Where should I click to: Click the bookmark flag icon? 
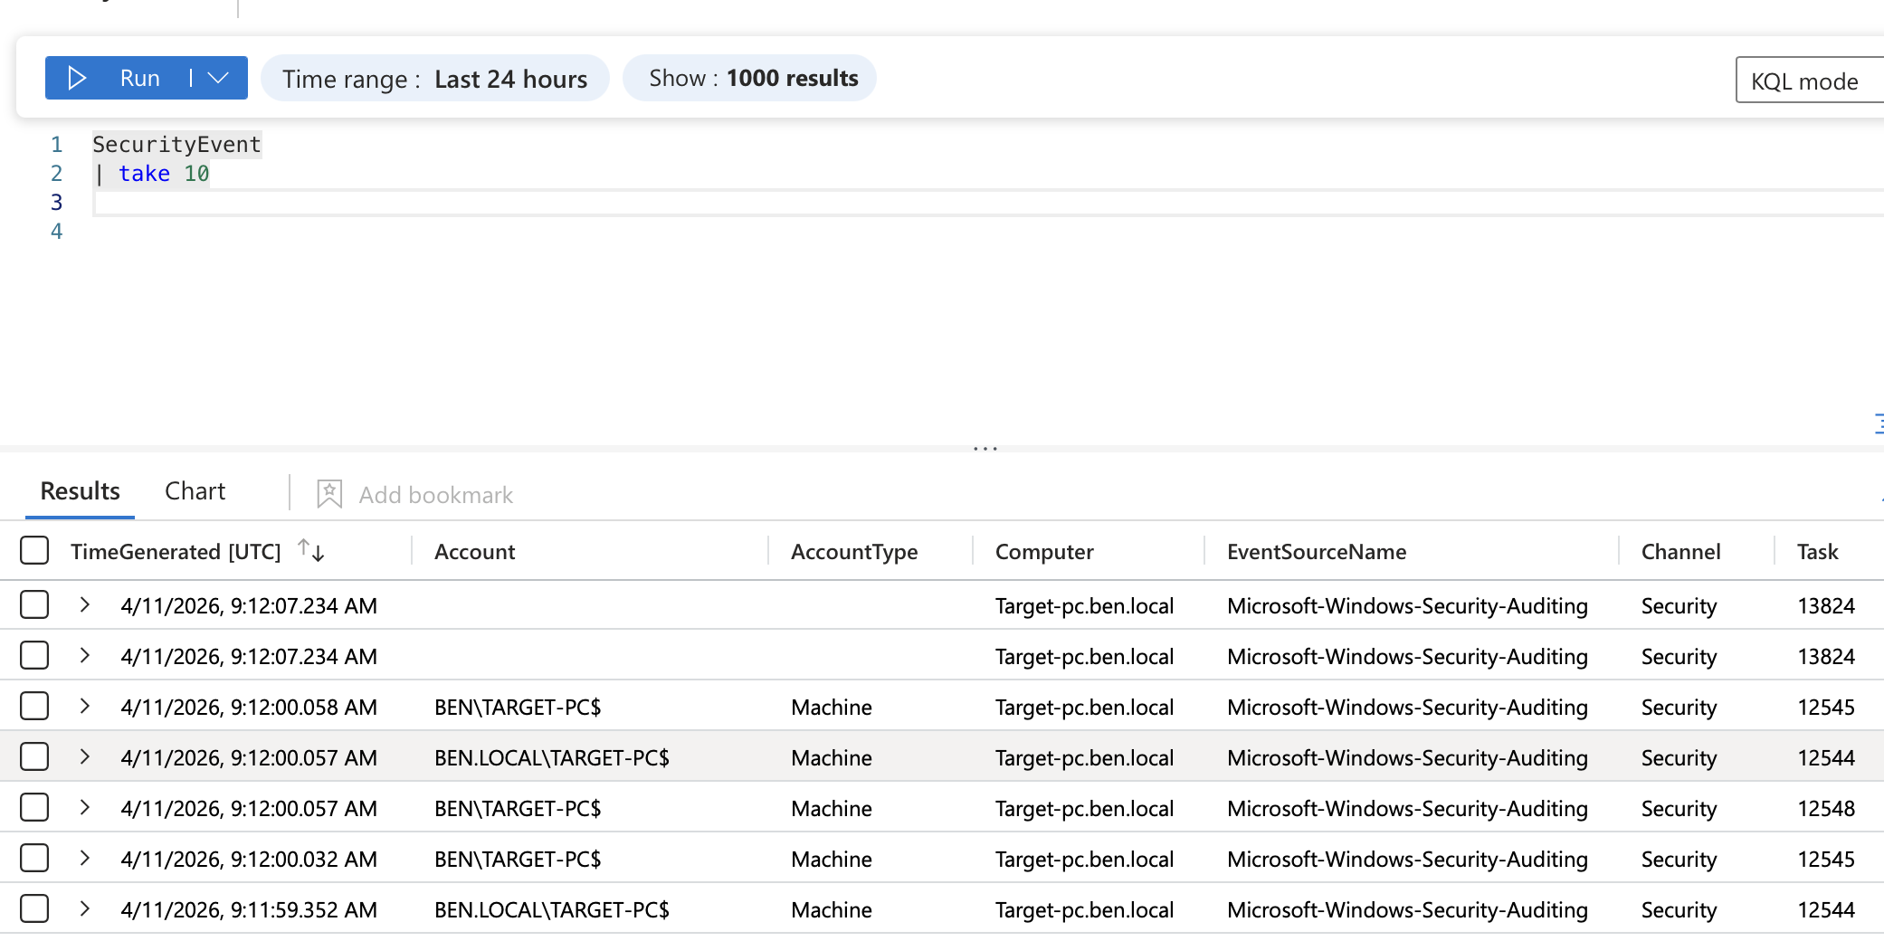(x=328, y=494)
